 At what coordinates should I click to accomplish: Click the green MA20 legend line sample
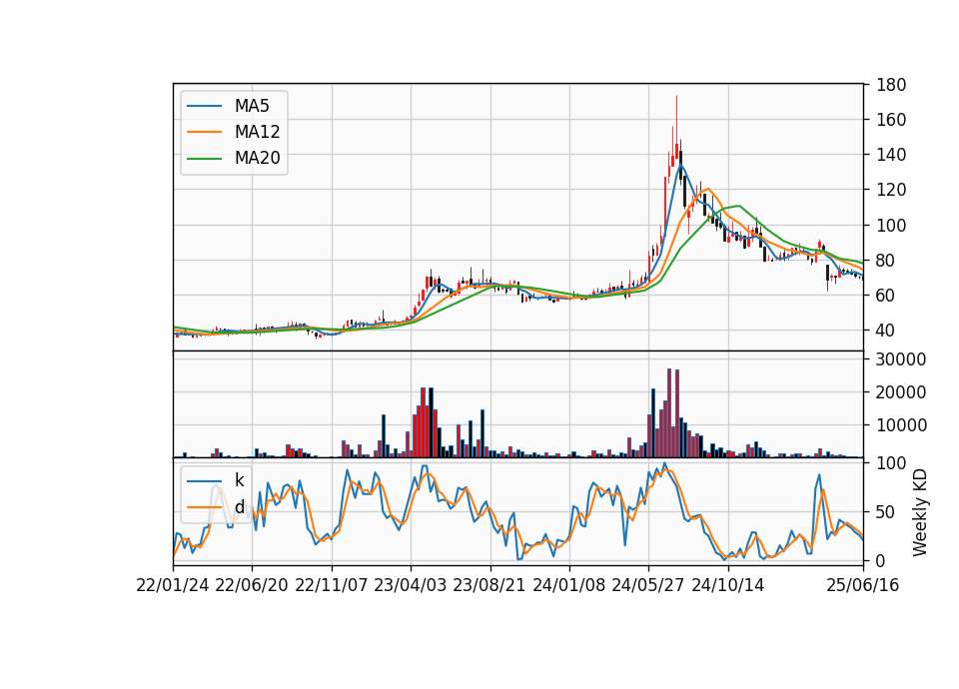click(x=204, y=159)
